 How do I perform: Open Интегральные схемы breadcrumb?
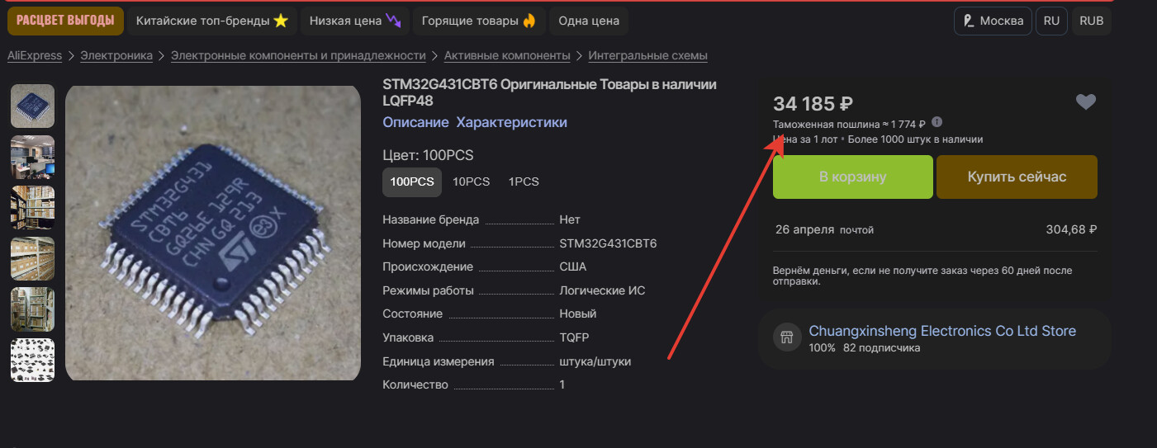tap(648, 55)
